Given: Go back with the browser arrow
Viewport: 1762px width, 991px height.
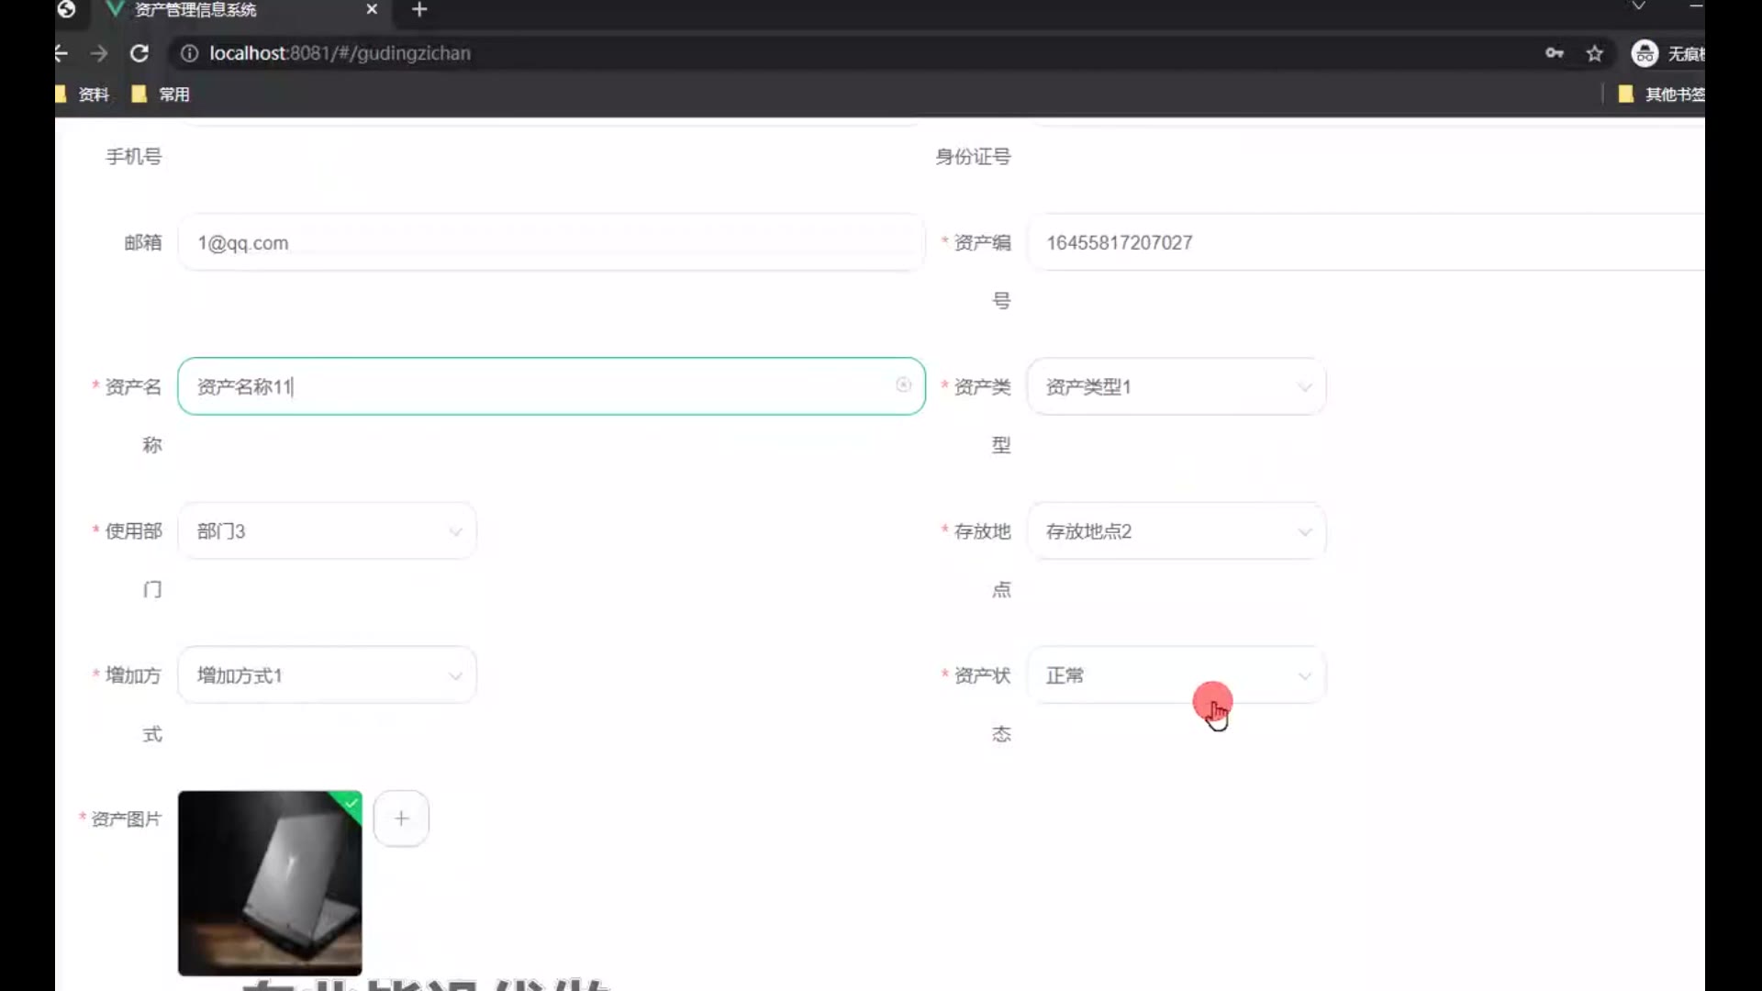Looking at the screenshot, I should click(61, 53).
